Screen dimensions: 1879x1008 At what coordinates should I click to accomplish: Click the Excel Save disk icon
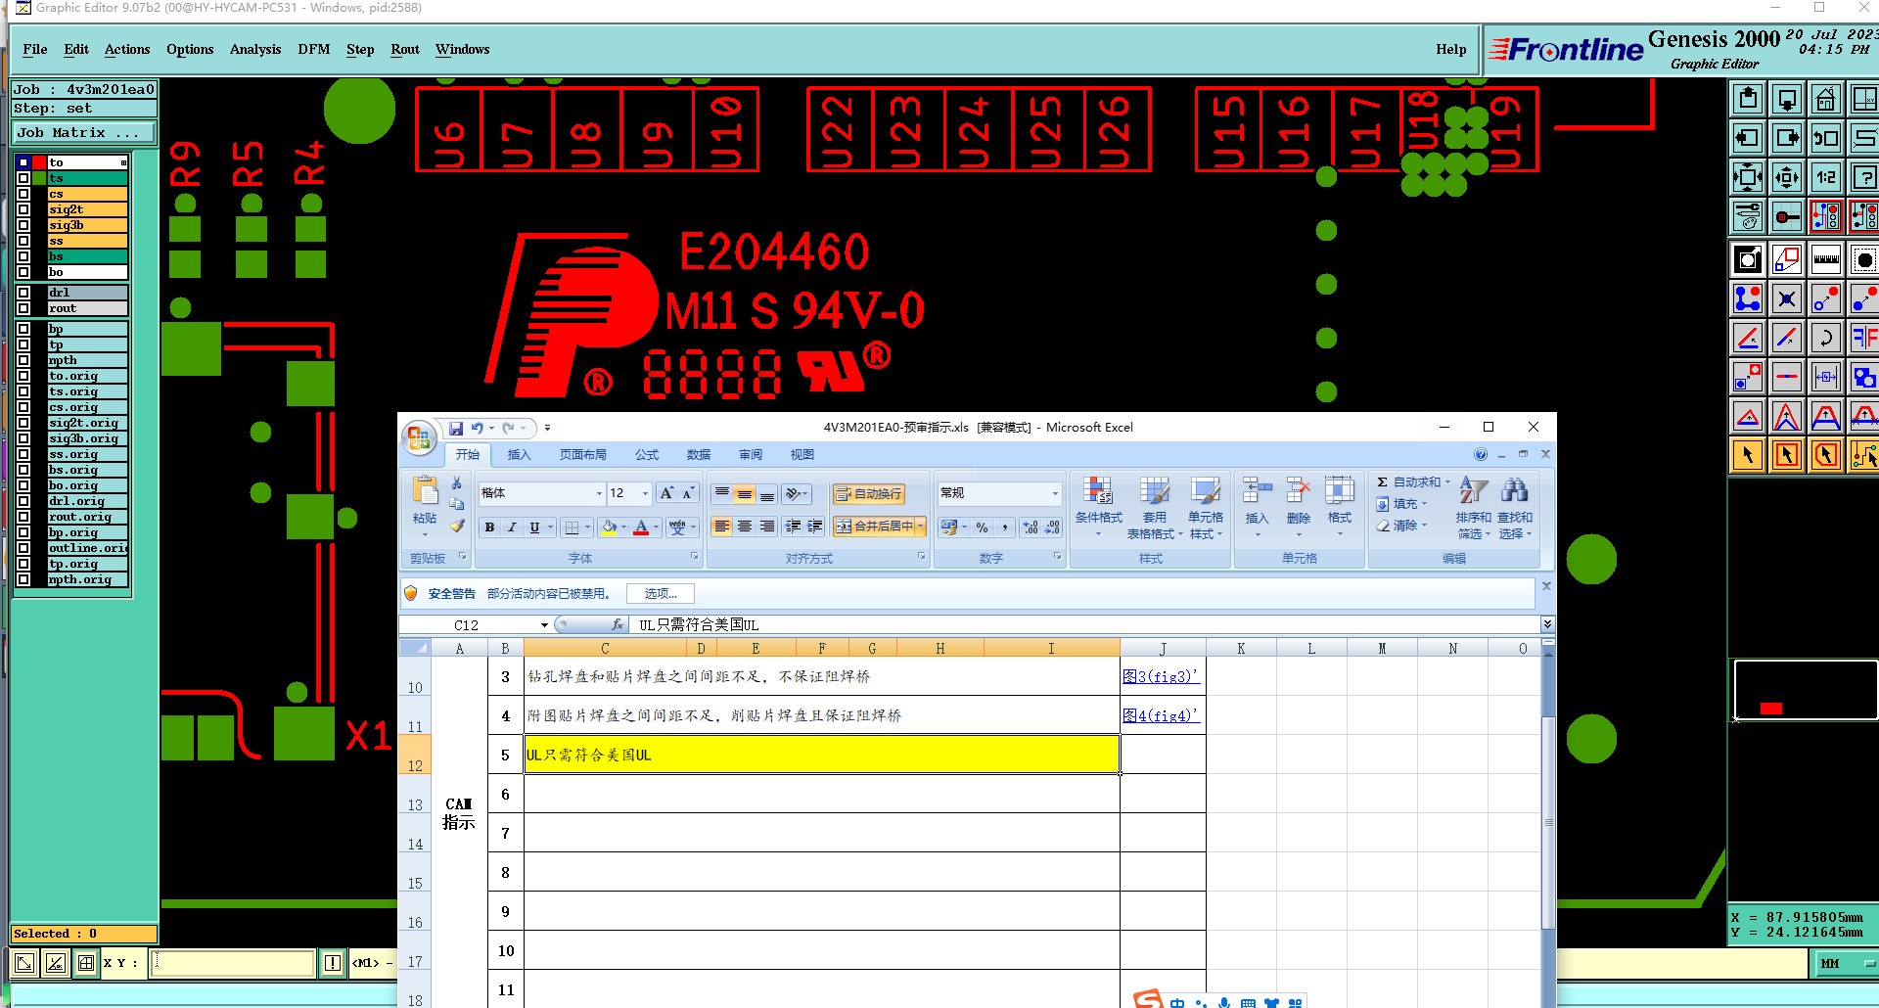pyautogui.click(x=456, y=428)
